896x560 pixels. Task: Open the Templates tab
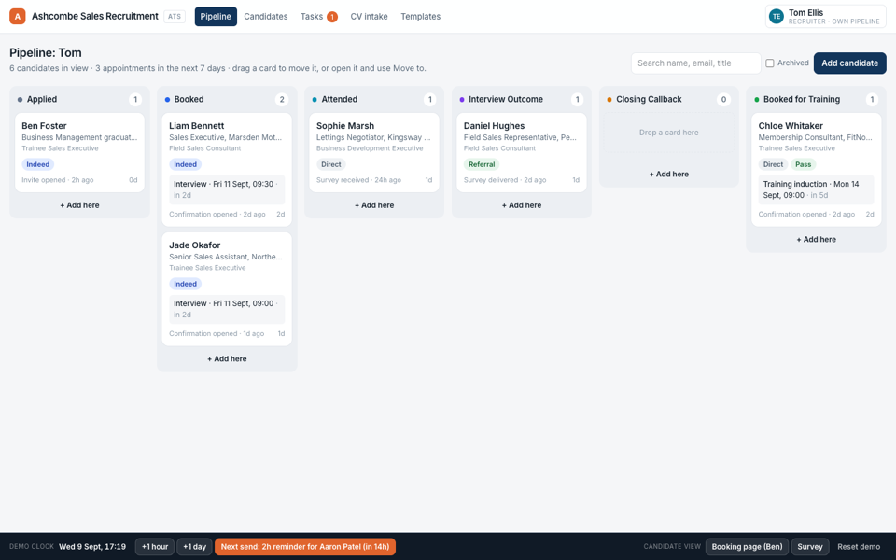point(421,17)
